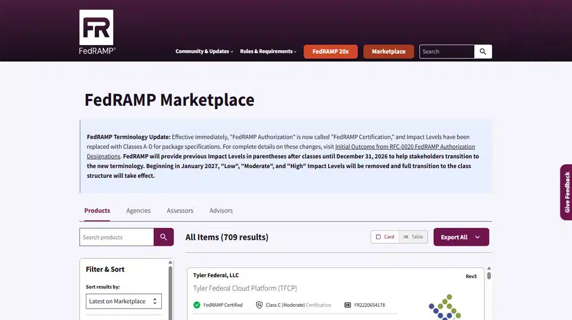
Task: Focus the Search products field
Action: [117, 237]
